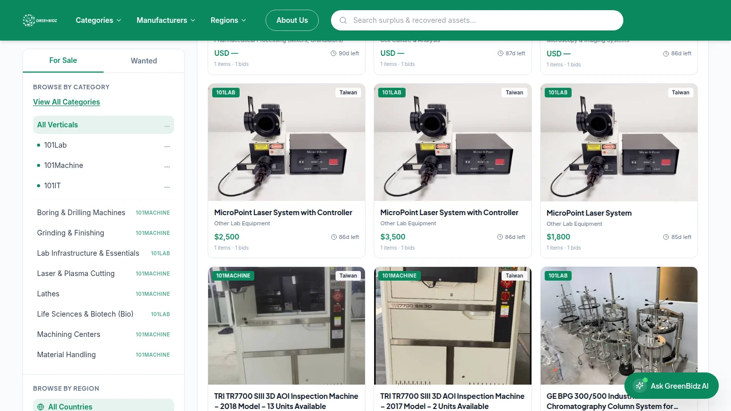Click the globe icon beside All Countries
Image resolution: width=731 pixels, height=411 pixels.
tap(41, 407)
